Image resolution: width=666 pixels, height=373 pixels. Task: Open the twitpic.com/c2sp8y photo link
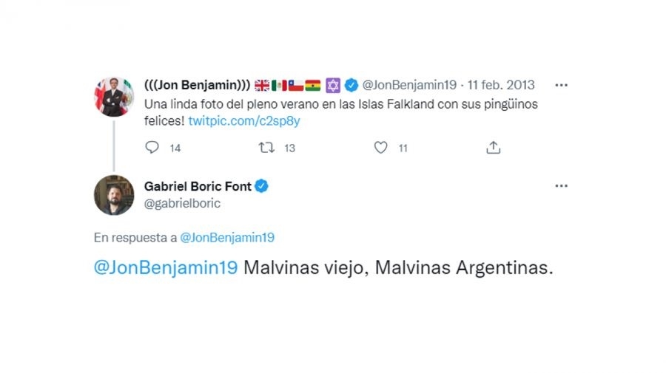click(244, 120)
